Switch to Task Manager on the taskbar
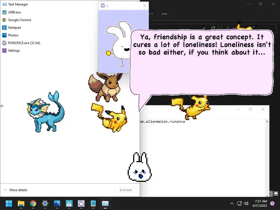This screenshot has width=280, height=210. (x=105, y=203)
